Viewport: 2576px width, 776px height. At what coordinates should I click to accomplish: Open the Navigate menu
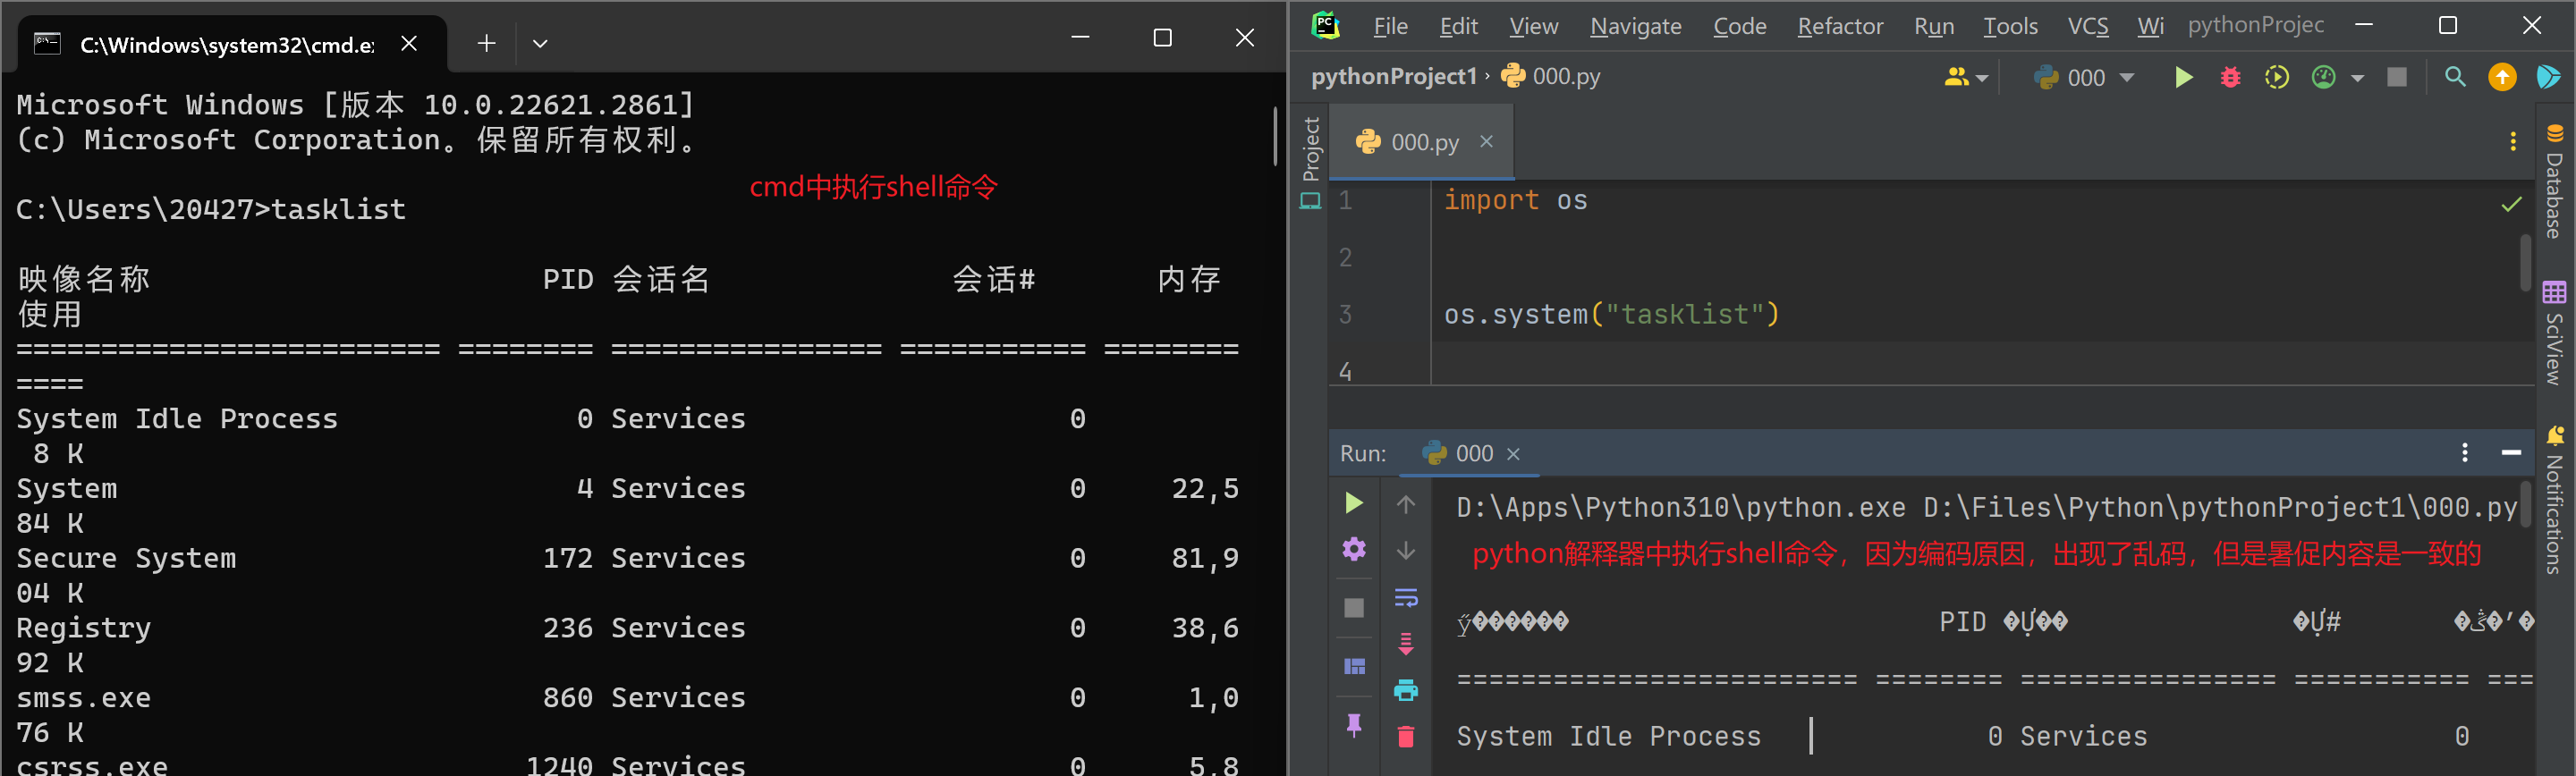coord(1636,26)
